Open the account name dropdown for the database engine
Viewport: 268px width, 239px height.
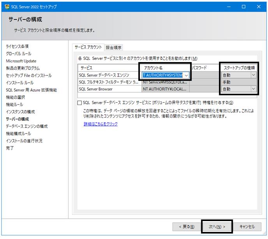tap(186, 75)
